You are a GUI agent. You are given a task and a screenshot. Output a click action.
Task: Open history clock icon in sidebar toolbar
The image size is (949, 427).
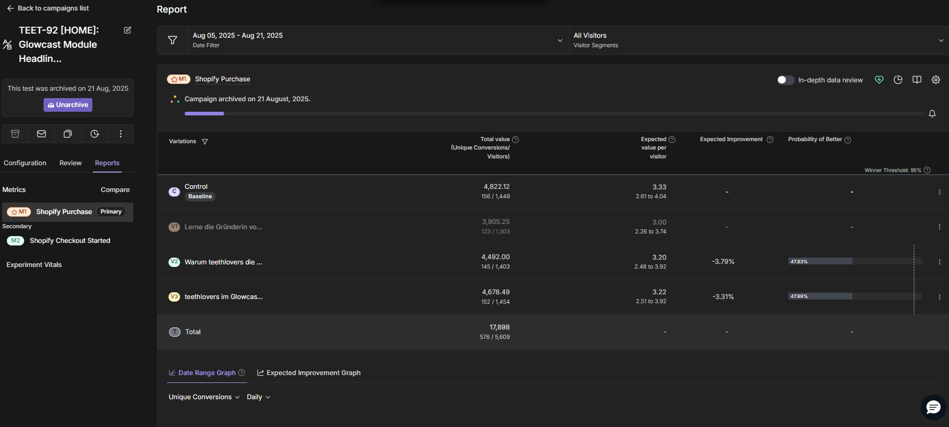94,134
